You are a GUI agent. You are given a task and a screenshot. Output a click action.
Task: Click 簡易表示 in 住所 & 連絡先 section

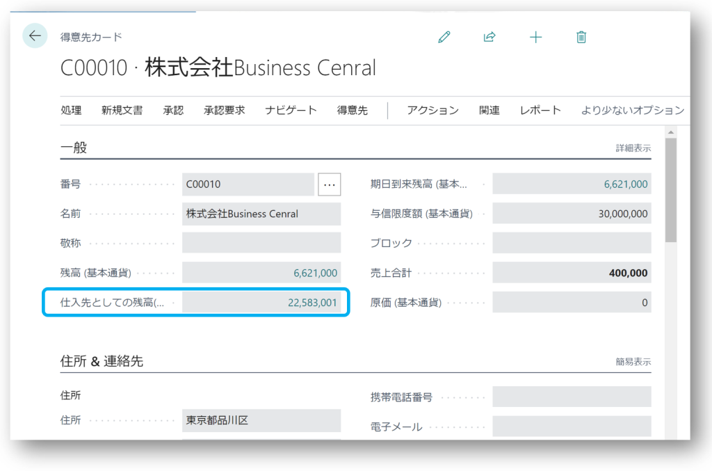(633, 362)
